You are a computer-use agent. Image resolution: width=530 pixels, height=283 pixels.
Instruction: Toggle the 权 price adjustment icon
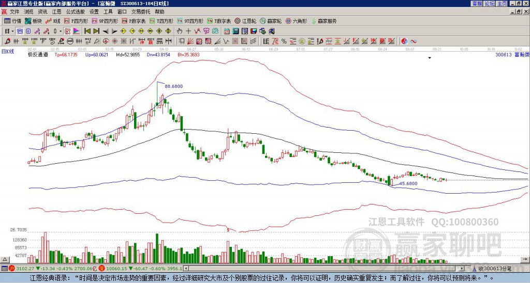67,32
